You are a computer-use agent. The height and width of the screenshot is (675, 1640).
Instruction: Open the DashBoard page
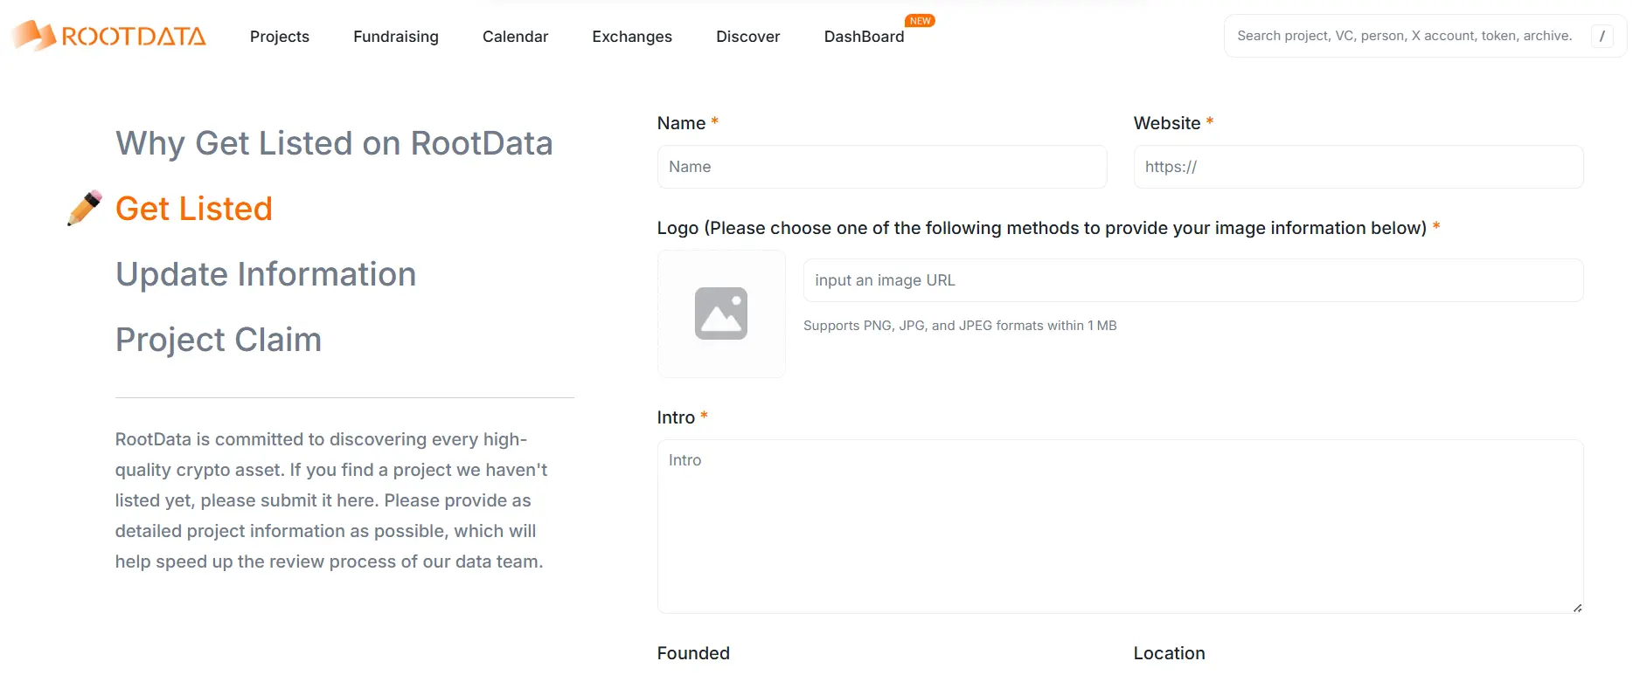pos(865,37)
